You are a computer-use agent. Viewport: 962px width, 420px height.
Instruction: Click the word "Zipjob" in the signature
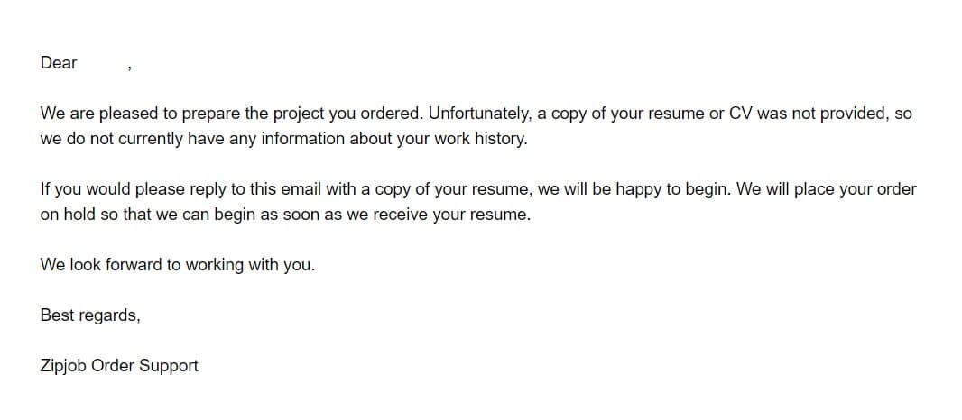click(x=63, y=365)
